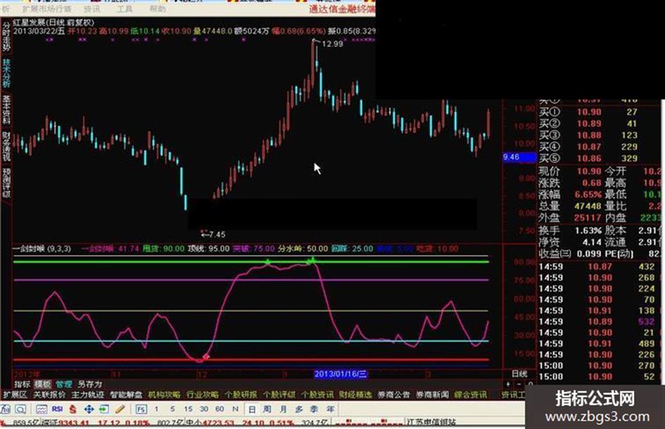Viewport: 665px width, 429px height.
Task: Click the FS icon in the period toolbar
Action: click(141, 409)
